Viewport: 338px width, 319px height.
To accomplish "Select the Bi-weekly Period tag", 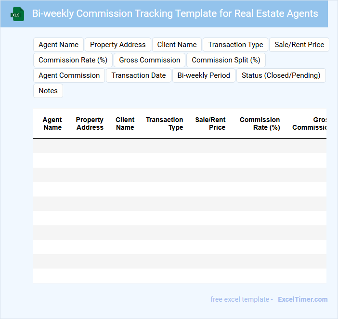I will coord(204,75).
